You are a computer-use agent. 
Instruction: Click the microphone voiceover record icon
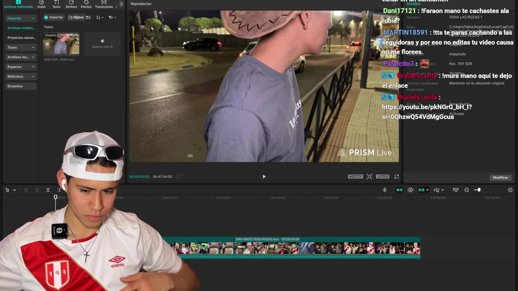point(384,190)
